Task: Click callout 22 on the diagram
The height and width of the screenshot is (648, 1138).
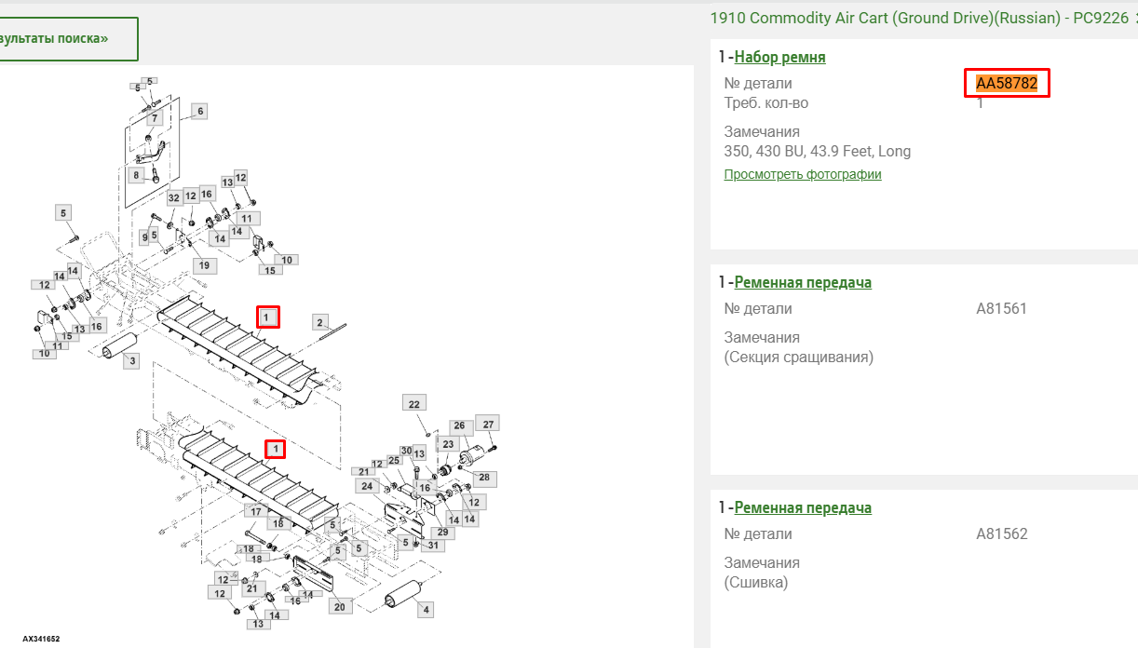Action: point(414,403)
